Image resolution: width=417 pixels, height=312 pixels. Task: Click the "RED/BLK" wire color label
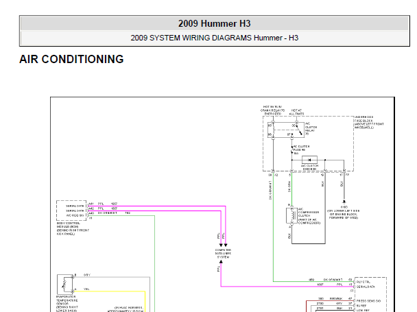click(x=336, y=298)
